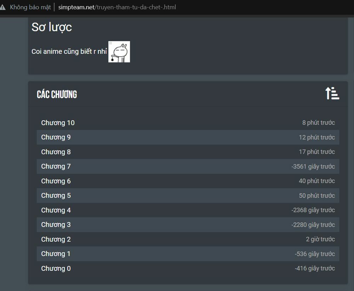The width and height of the screenshot is (354, 291).
Task: Click the not-secure warning triangle icon
Action: [3, 7]
